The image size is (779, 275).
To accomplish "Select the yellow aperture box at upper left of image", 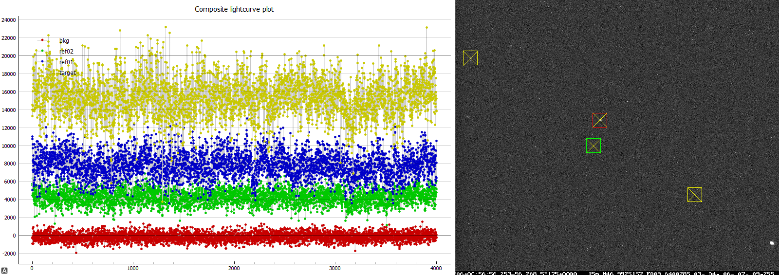I will pos(470,58).
